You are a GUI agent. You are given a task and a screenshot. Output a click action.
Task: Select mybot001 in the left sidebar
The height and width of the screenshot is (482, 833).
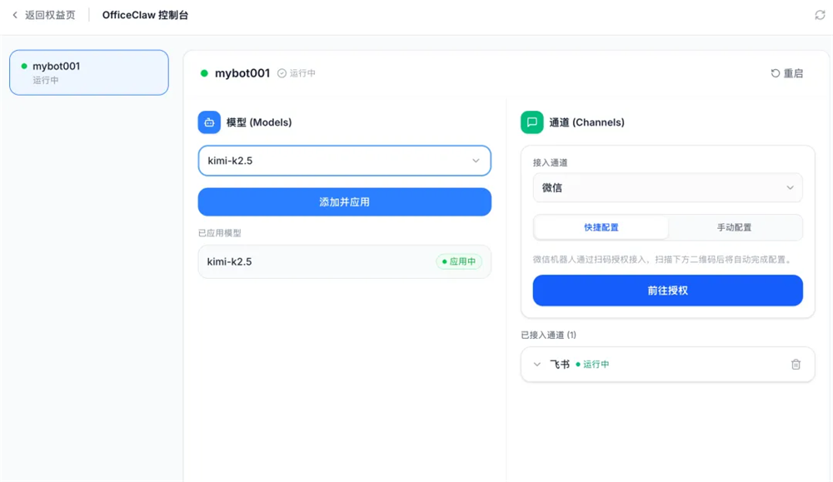tap(89, 72)
